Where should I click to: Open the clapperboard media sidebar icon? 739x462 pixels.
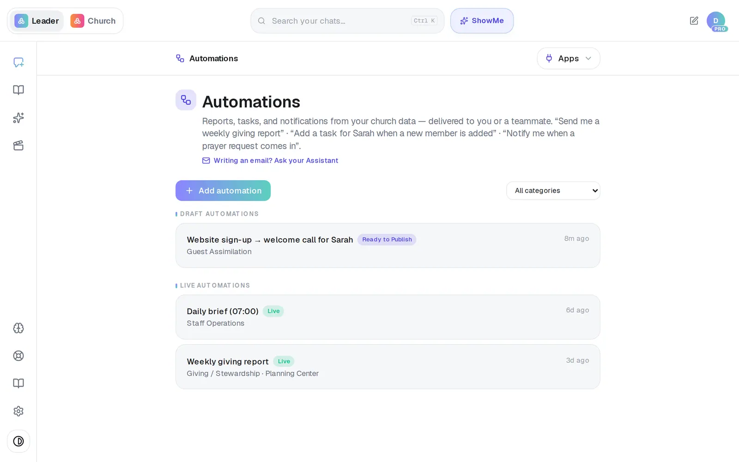pos(18,146)
